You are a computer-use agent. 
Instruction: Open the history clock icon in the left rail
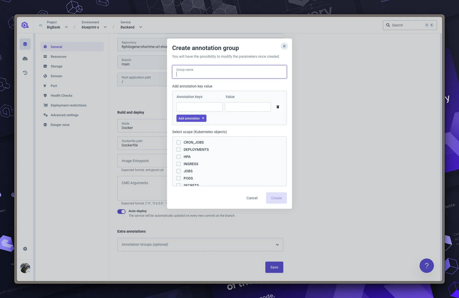[x=25, y=73]
